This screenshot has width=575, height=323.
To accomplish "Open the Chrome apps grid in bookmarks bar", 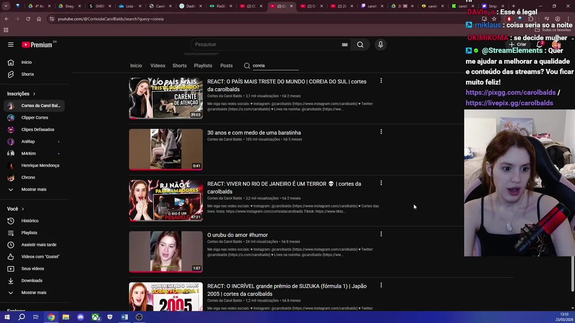I will pyautogui.click(x=6, y=30).
